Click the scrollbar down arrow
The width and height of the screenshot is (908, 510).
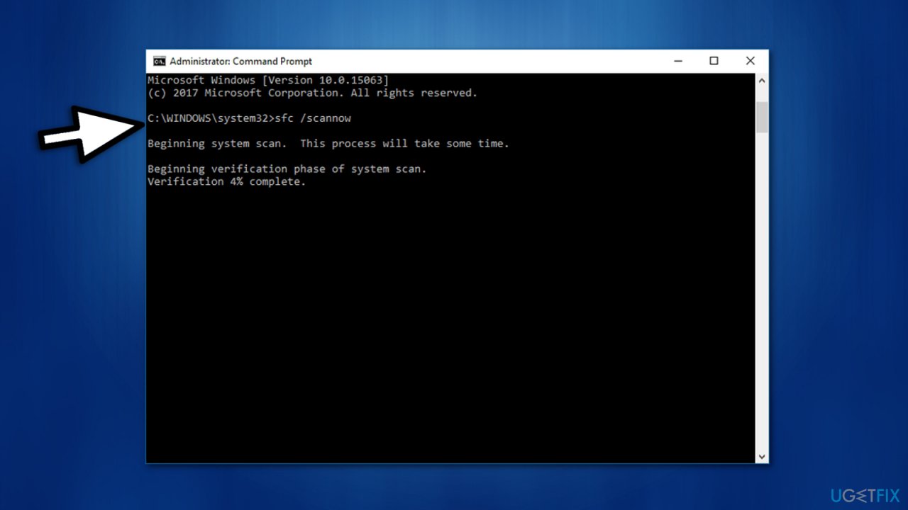coord(762,456)
